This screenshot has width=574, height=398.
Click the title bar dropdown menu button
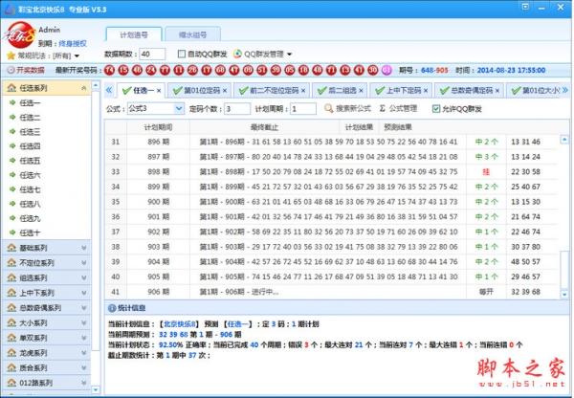click(x=525, y=7)
